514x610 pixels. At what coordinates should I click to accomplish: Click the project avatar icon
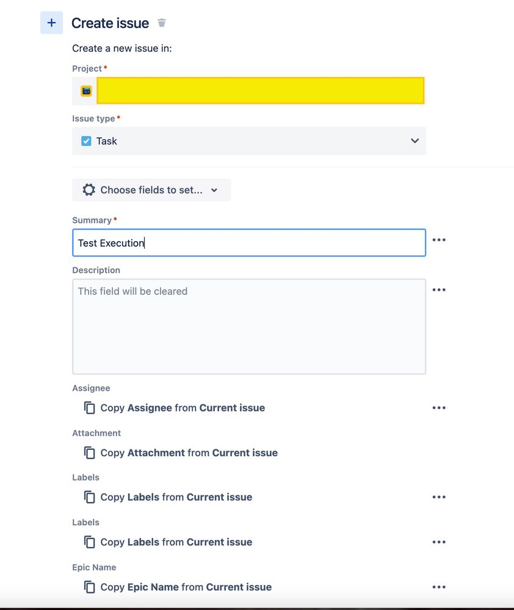pyautogui.click(x=86, y=90)
